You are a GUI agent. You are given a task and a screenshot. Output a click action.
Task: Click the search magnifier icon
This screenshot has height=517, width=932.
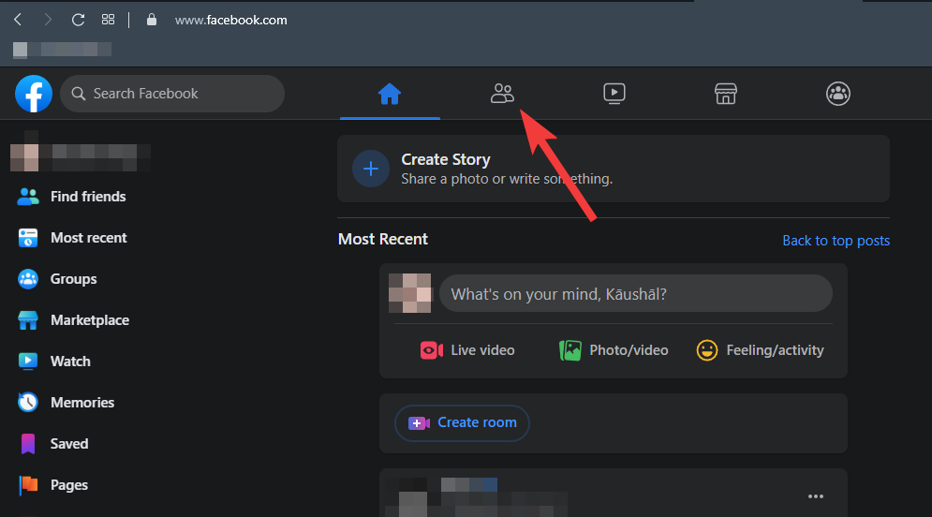[x=79, y=94]
